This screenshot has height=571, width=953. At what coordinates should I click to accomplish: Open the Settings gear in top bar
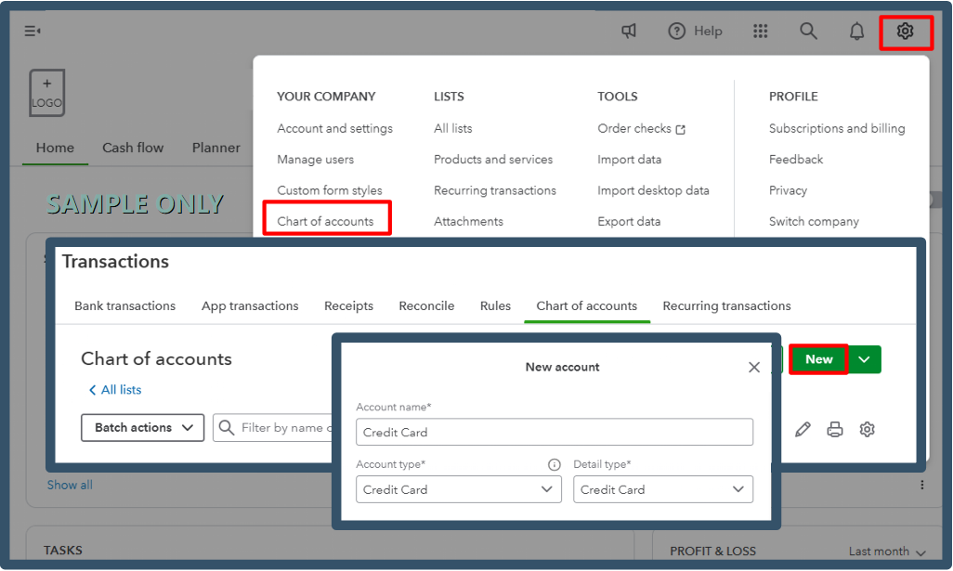click(905, 31)
